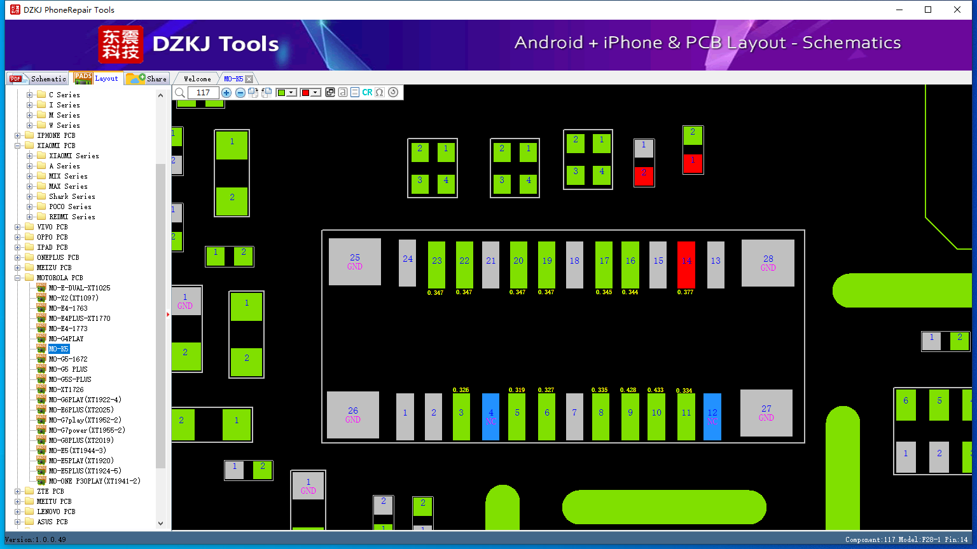The height and width of the screenshot is (549, 977).
Task: Click the folder icon beside REDMI Series
Action: (x=41, y=217)
